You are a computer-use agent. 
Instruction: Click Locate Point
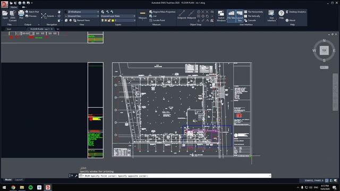(157, 20)
